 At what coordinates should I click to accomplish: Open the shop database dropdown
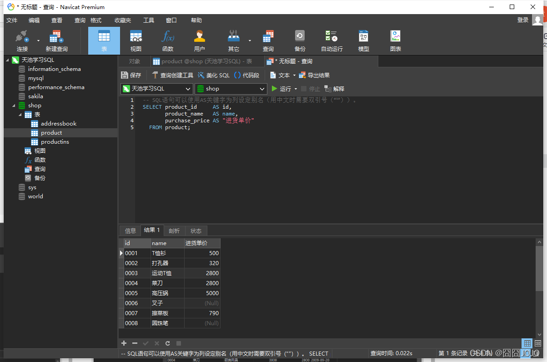click(x=231, y=89)
